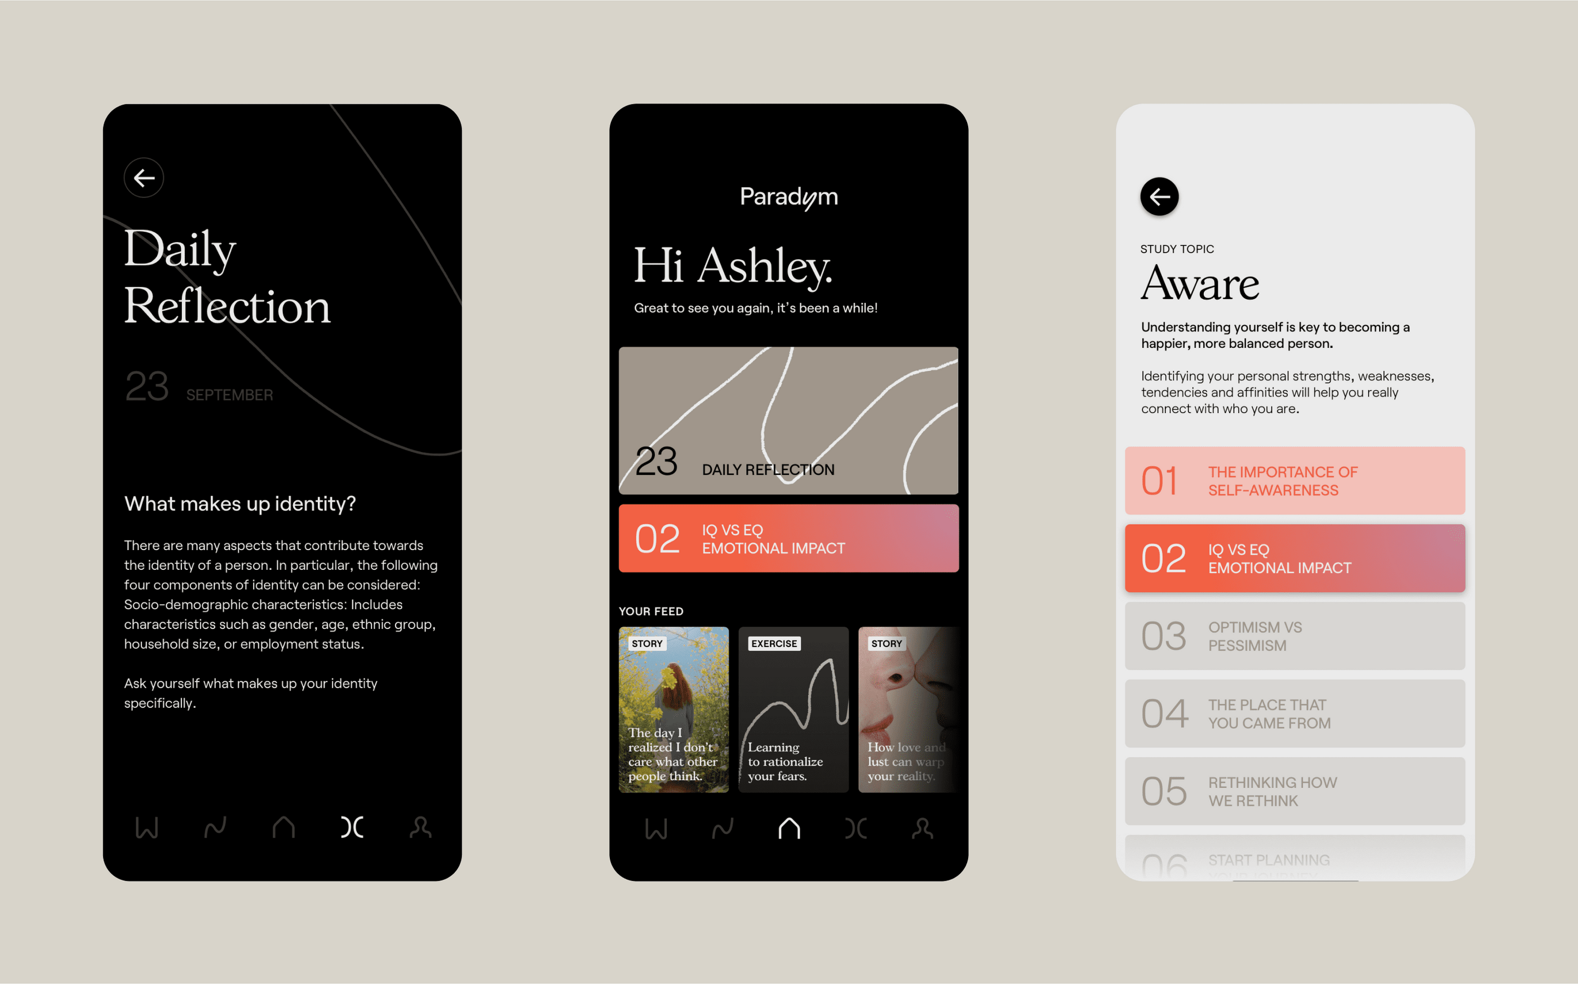Select the Paradym logo icon at top

788,195
